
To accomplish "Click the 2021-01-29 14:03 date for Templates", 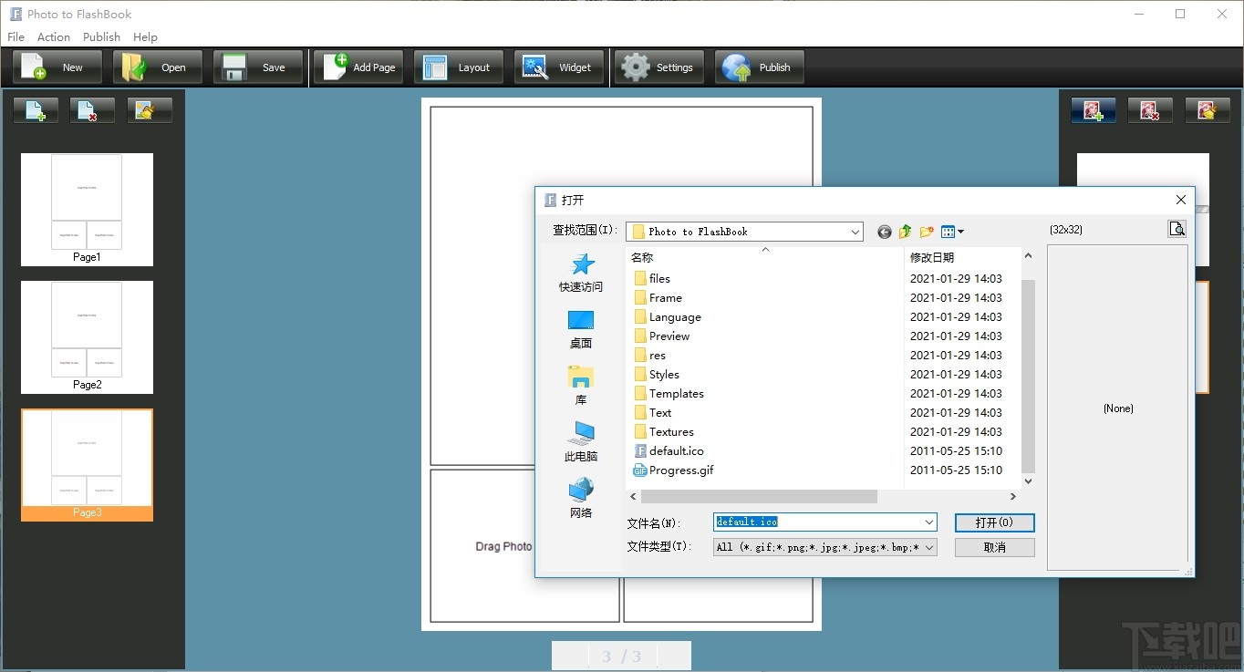I will (956, 393).
